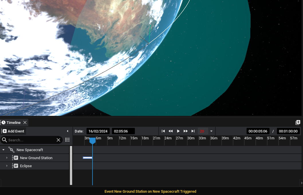This screenshot has height=195, width=303.
Task: Click the 57m mark on timeline ruler
Action: coord(294,138)
